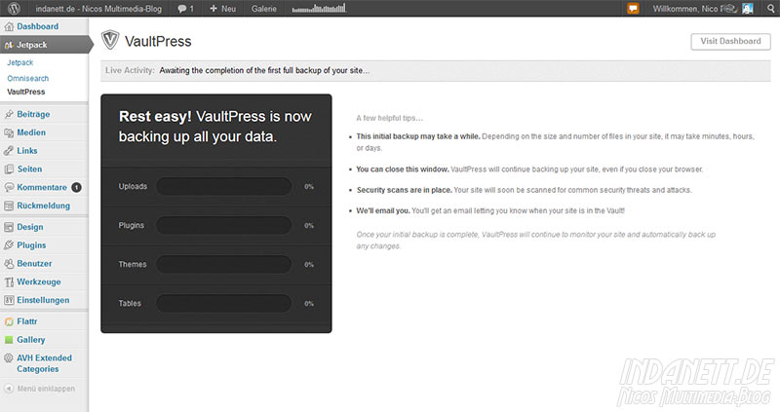The image size is (780, 412).
Task: Click the Werkzeuge tools icon
Action: tap(9, 281)
